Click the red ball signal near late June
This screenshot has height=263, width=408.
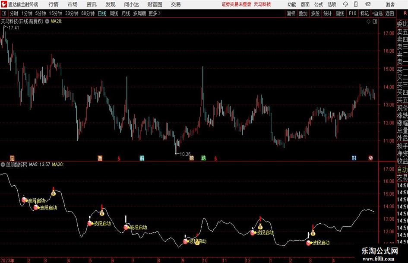coord(126,227)
